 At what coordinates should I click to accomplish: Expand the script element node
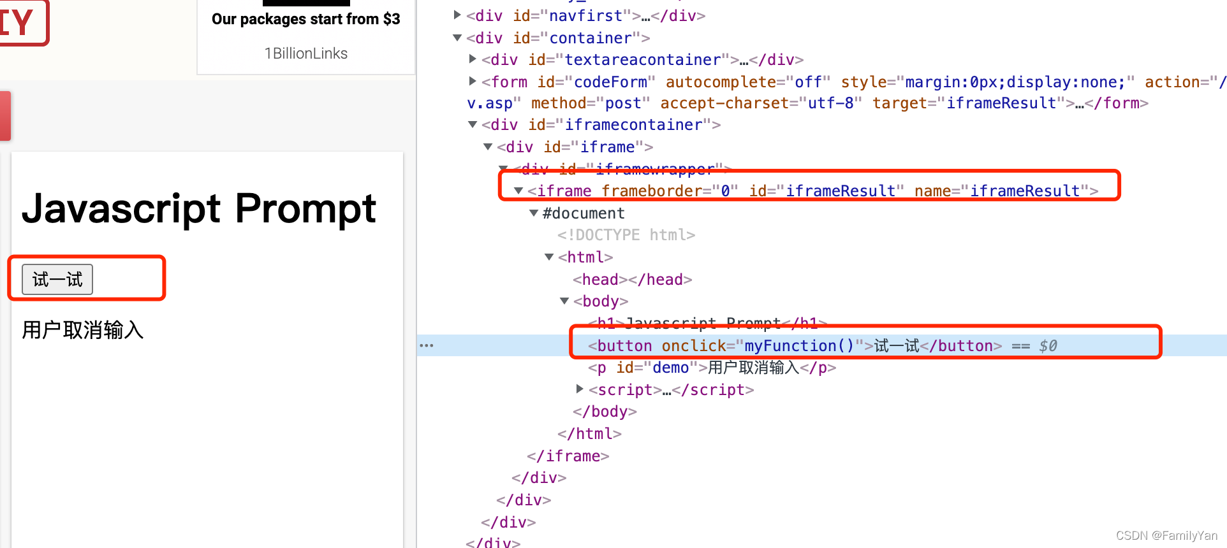(x=580, y=389)
